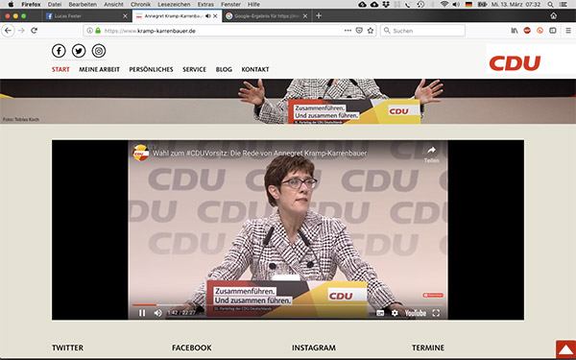Pause the YouTube video
This screenshot has width=576, height=360.
[142, 313]
